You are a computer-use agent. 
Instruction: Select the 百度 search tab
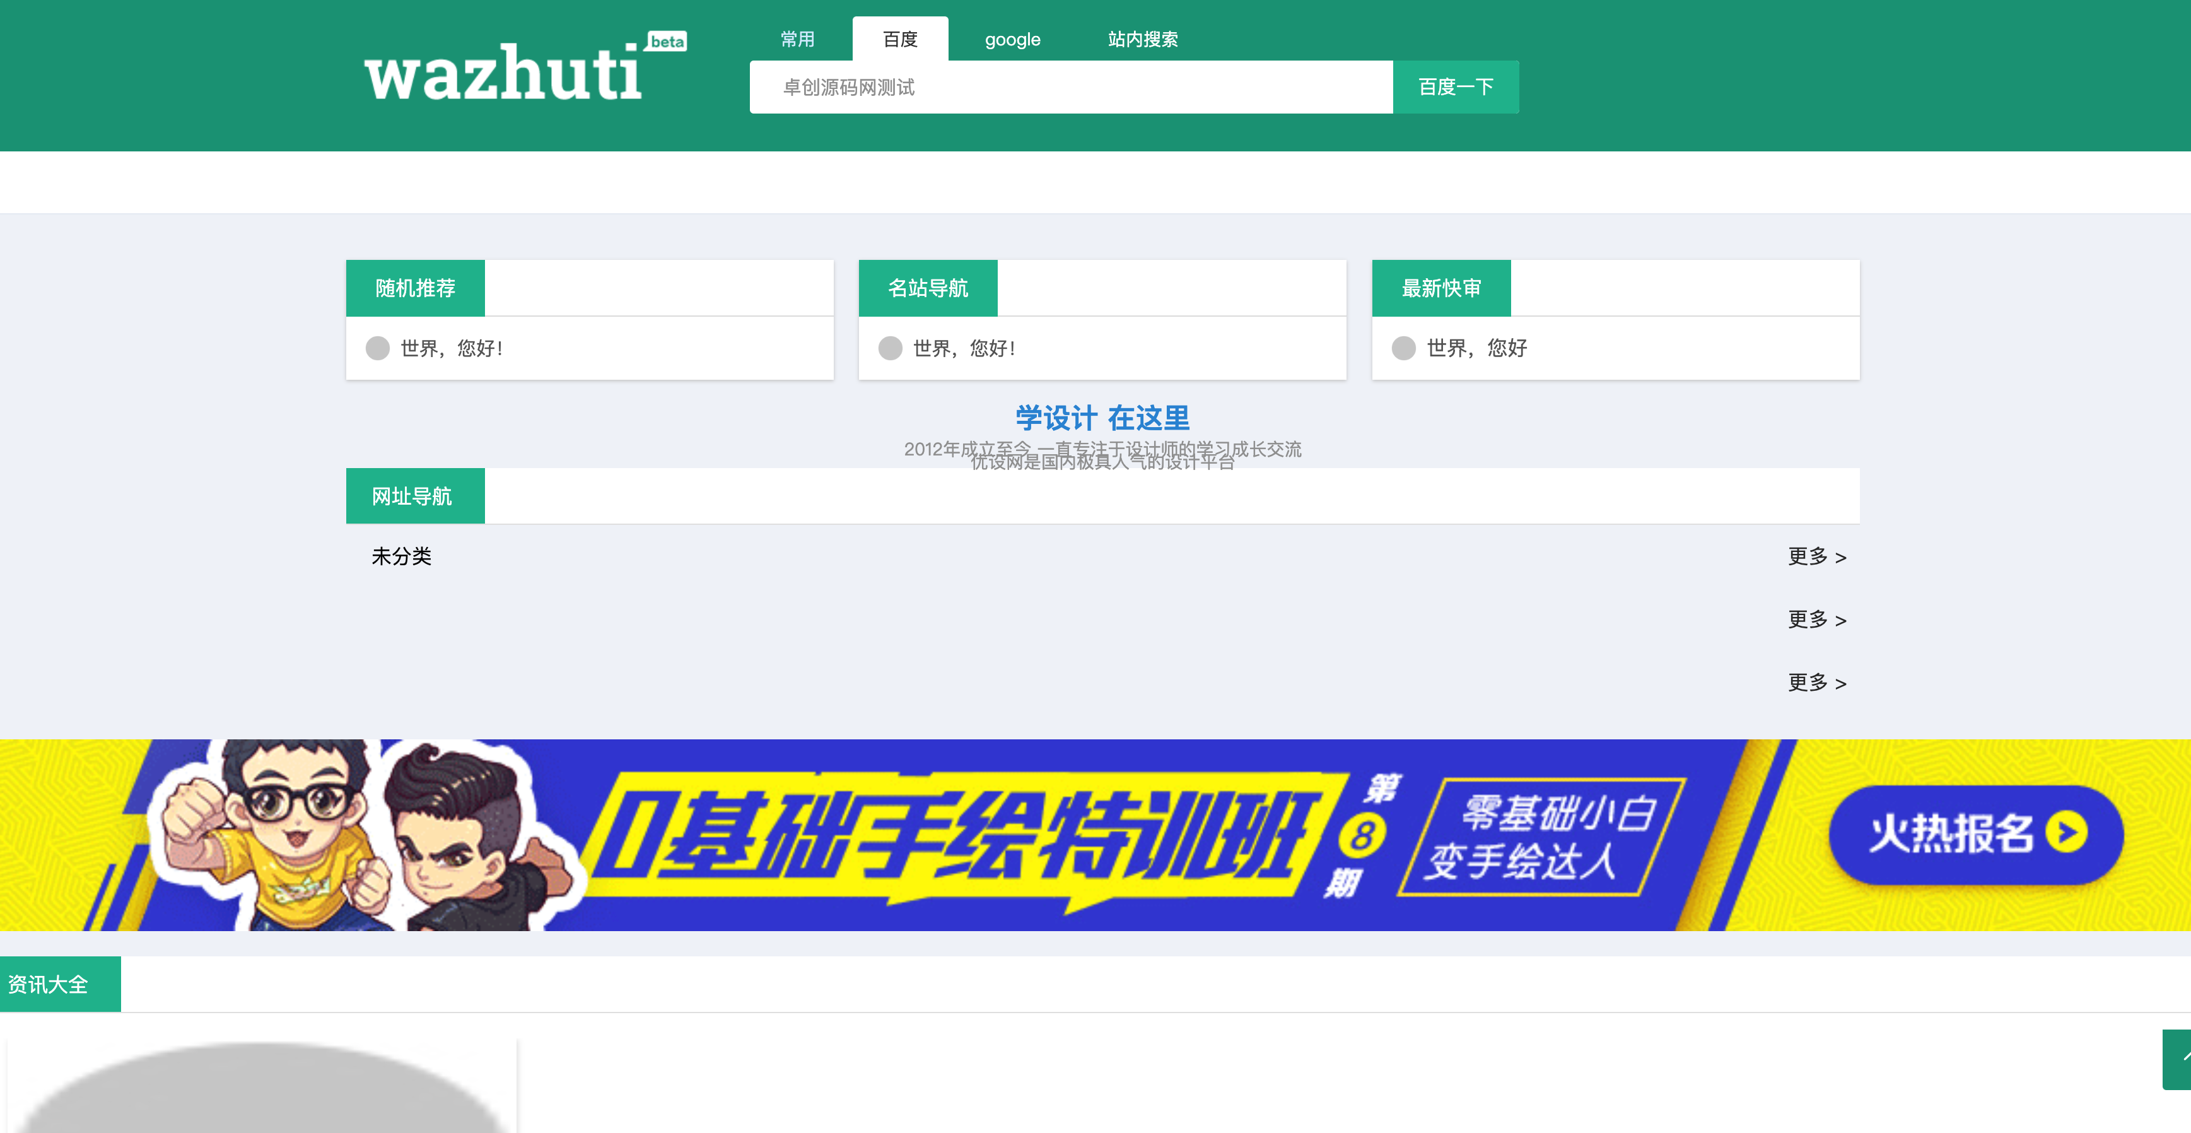coord(900,39)
